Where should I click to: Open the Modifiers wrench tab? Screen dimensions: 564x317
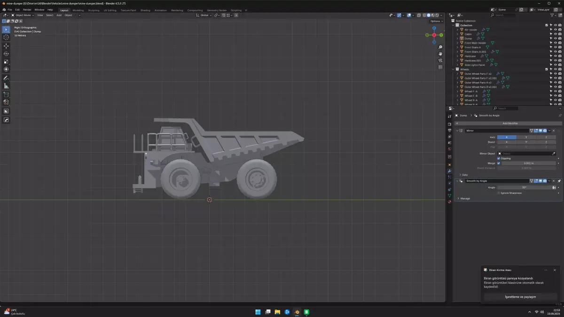click(x=449, y=171)
